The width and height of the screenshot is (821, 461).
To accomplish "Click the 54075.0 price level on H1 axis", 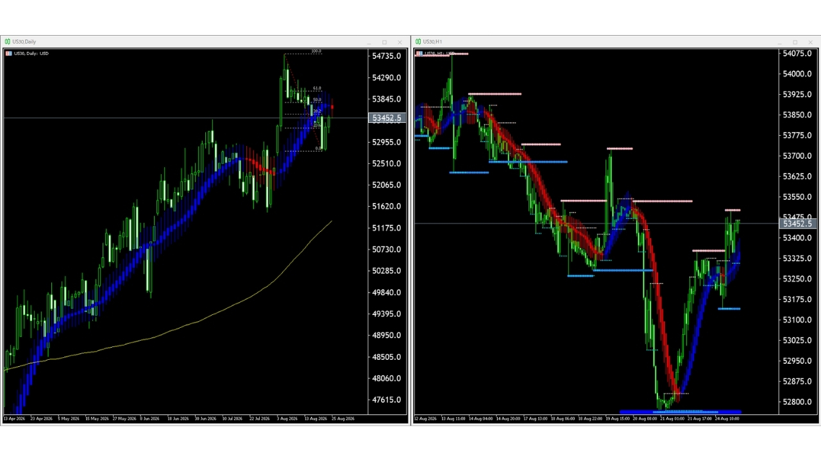I will 797,54.
